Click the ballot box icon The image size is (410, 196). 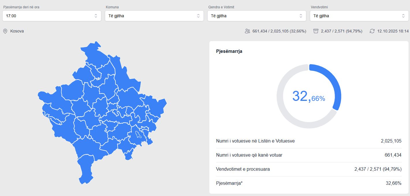click(316, 31)
